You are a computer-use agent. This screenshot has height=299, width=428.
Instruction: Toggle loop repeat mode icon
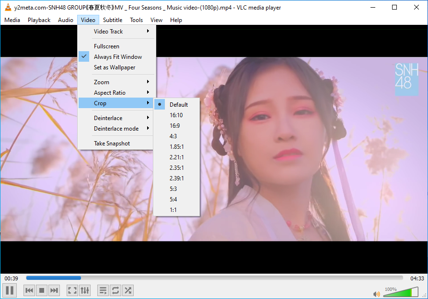point(115,290)
